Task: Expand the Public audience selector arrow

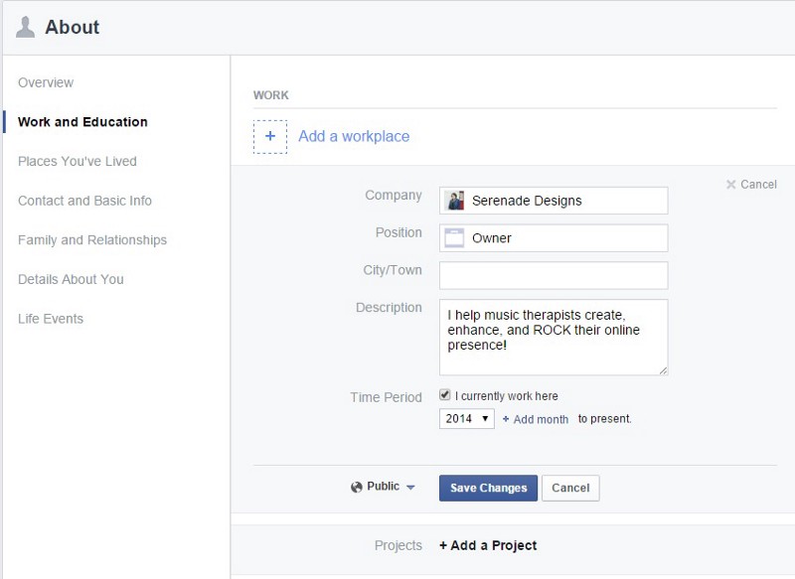Action: tap(410, 488)
